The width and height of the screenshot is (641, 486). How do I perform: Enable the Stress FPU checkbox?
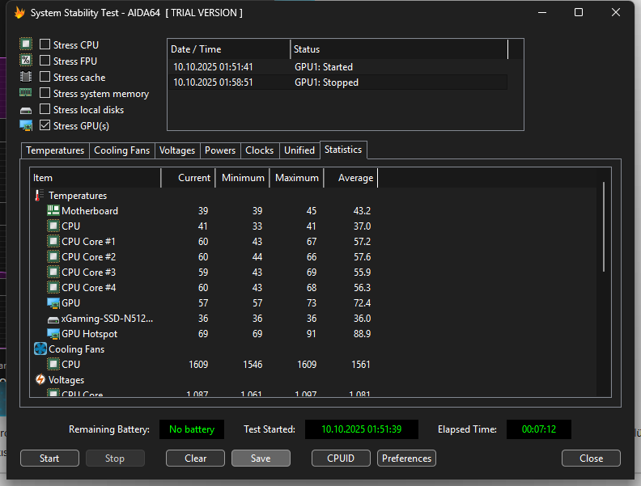point(45,61)
